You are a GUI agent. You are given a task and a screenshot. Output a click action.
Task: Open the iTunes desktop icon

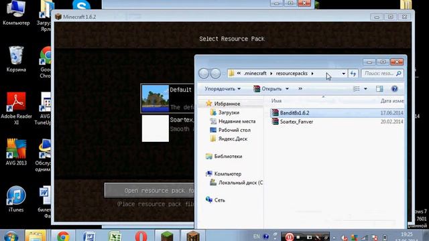pos(16,199)
